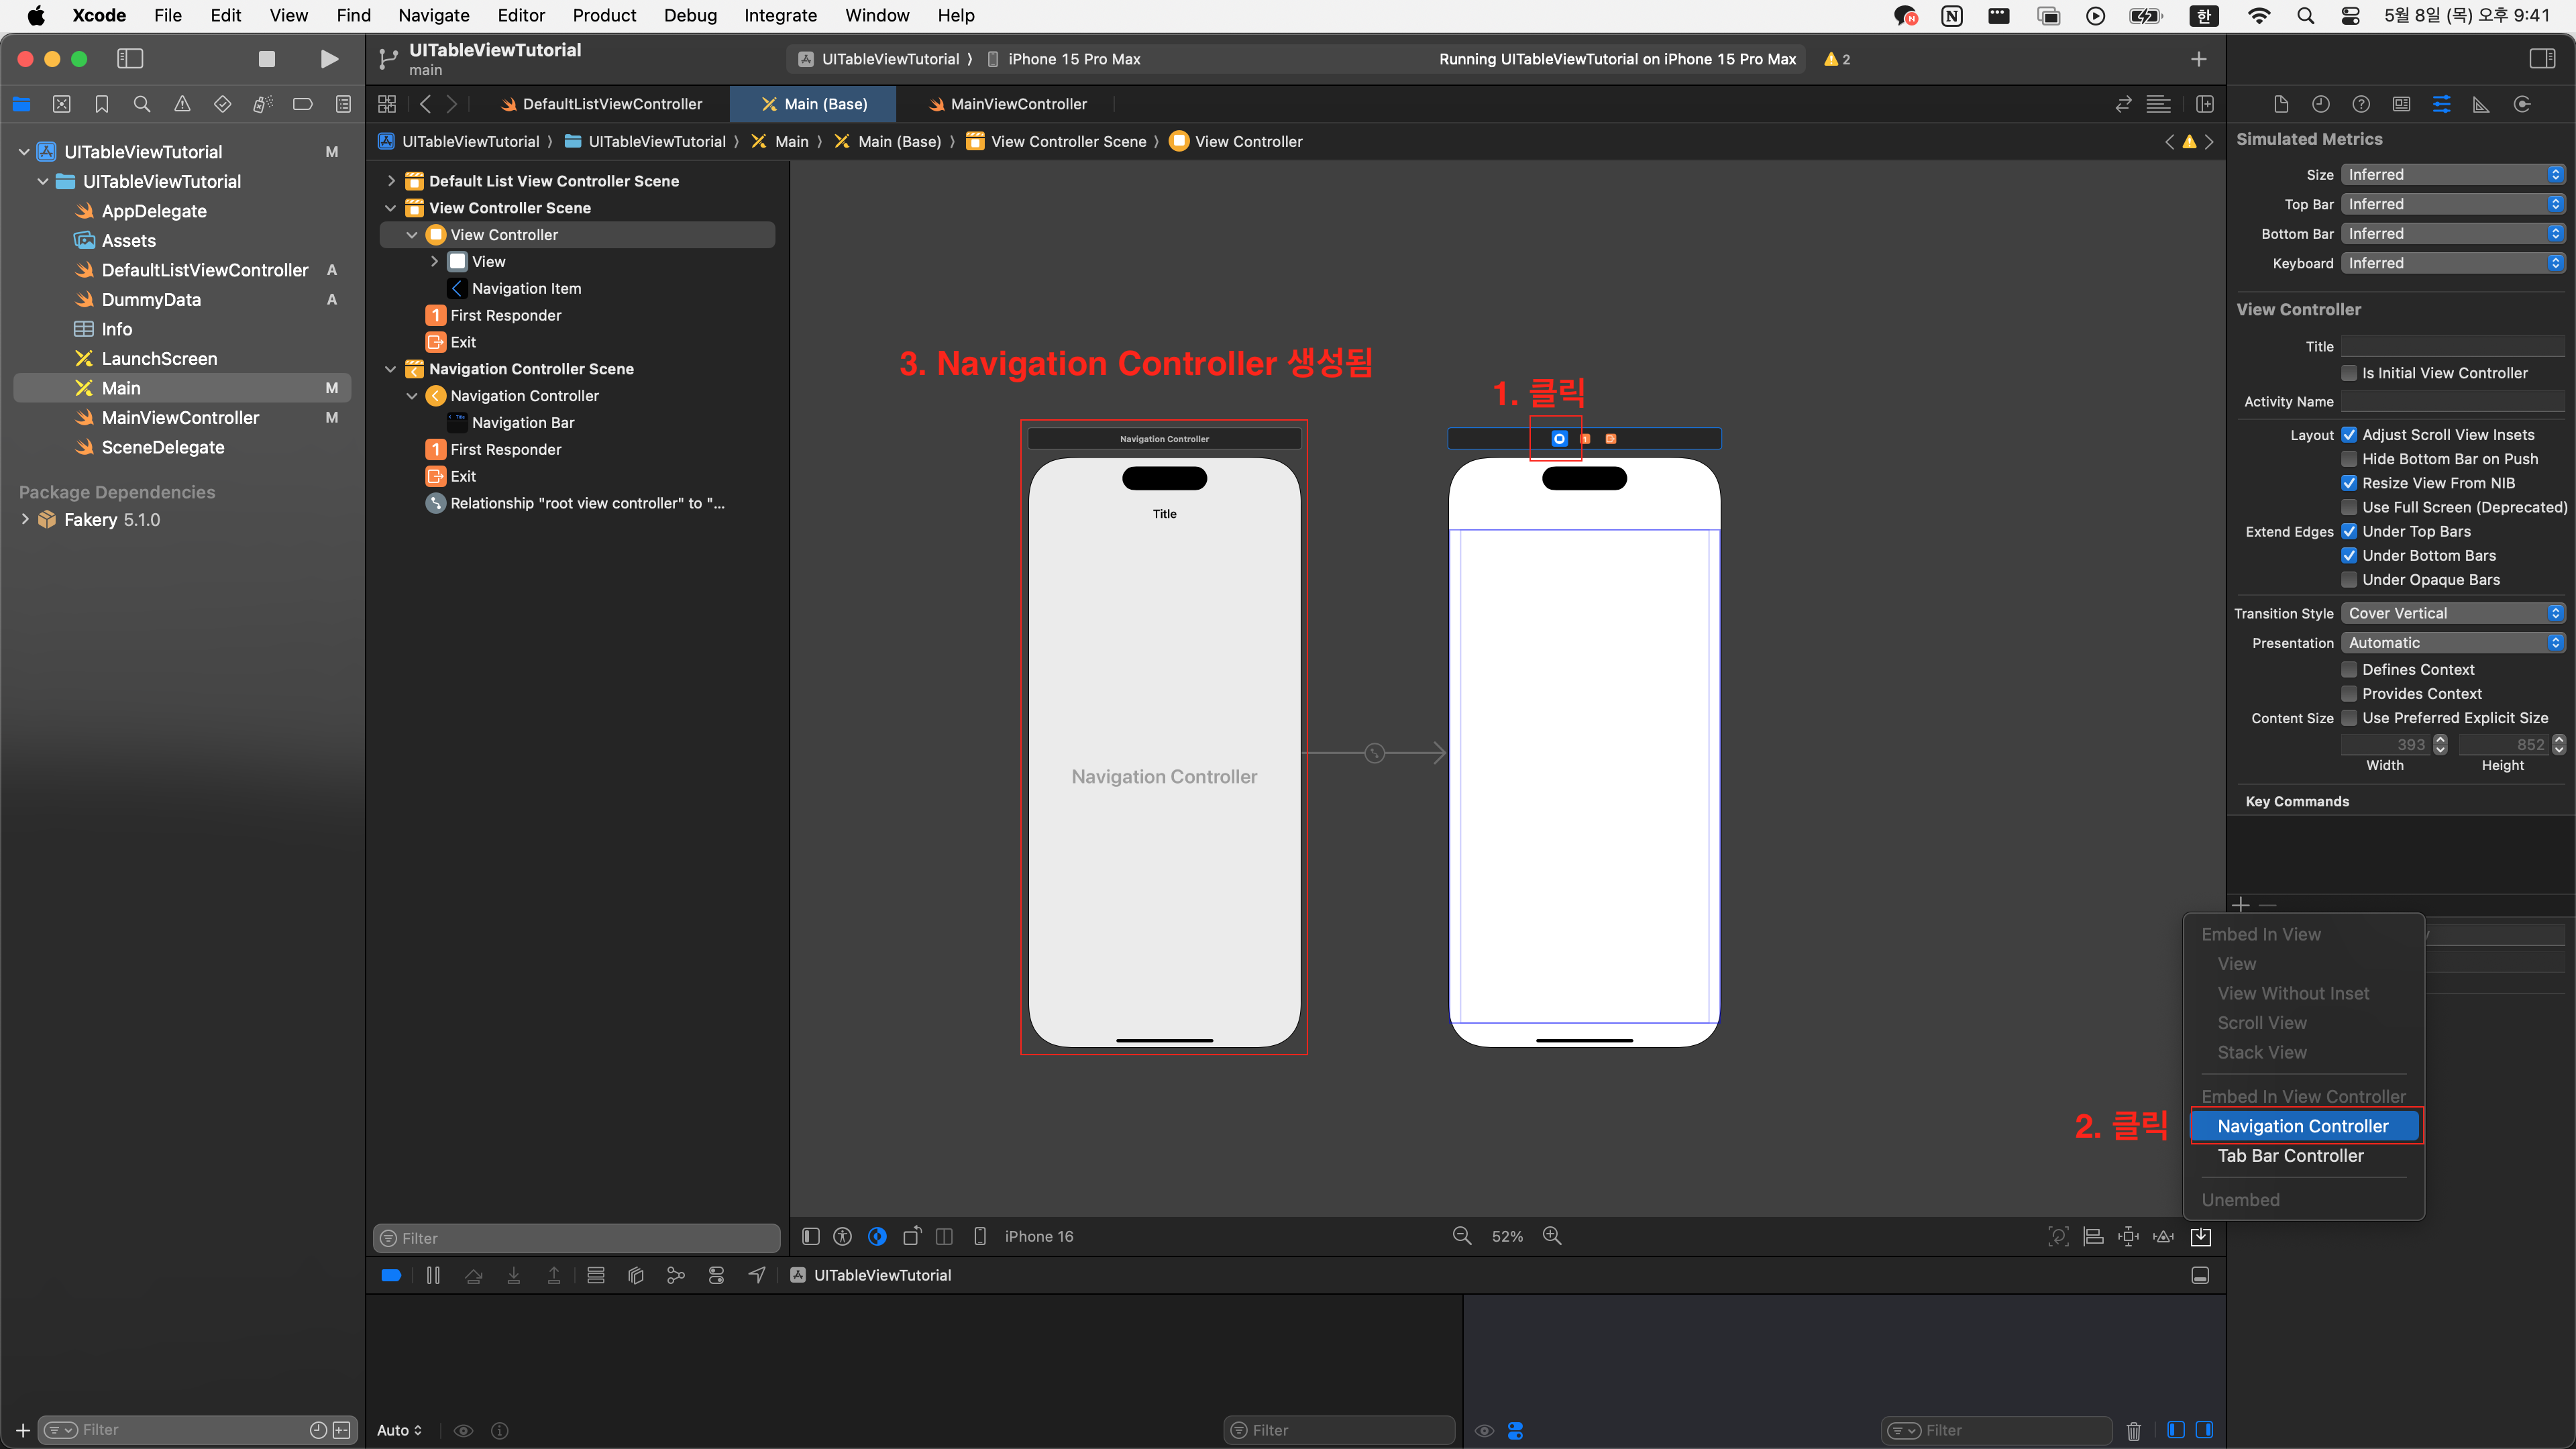Show the Connections inspector
This screenshot has width=2576, height=1449.
(2522, 104)
